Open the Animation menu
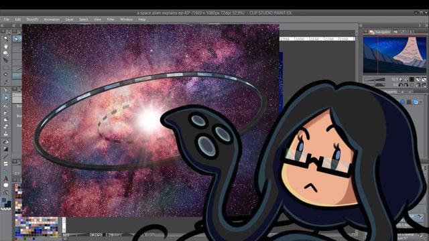The width and height of the screenshot is (429, 241). point(52,19)
